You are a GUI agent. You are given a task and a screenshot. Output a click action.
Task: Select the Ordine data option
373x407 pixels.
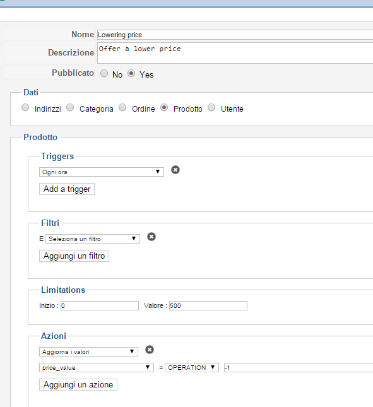[122, 107]
